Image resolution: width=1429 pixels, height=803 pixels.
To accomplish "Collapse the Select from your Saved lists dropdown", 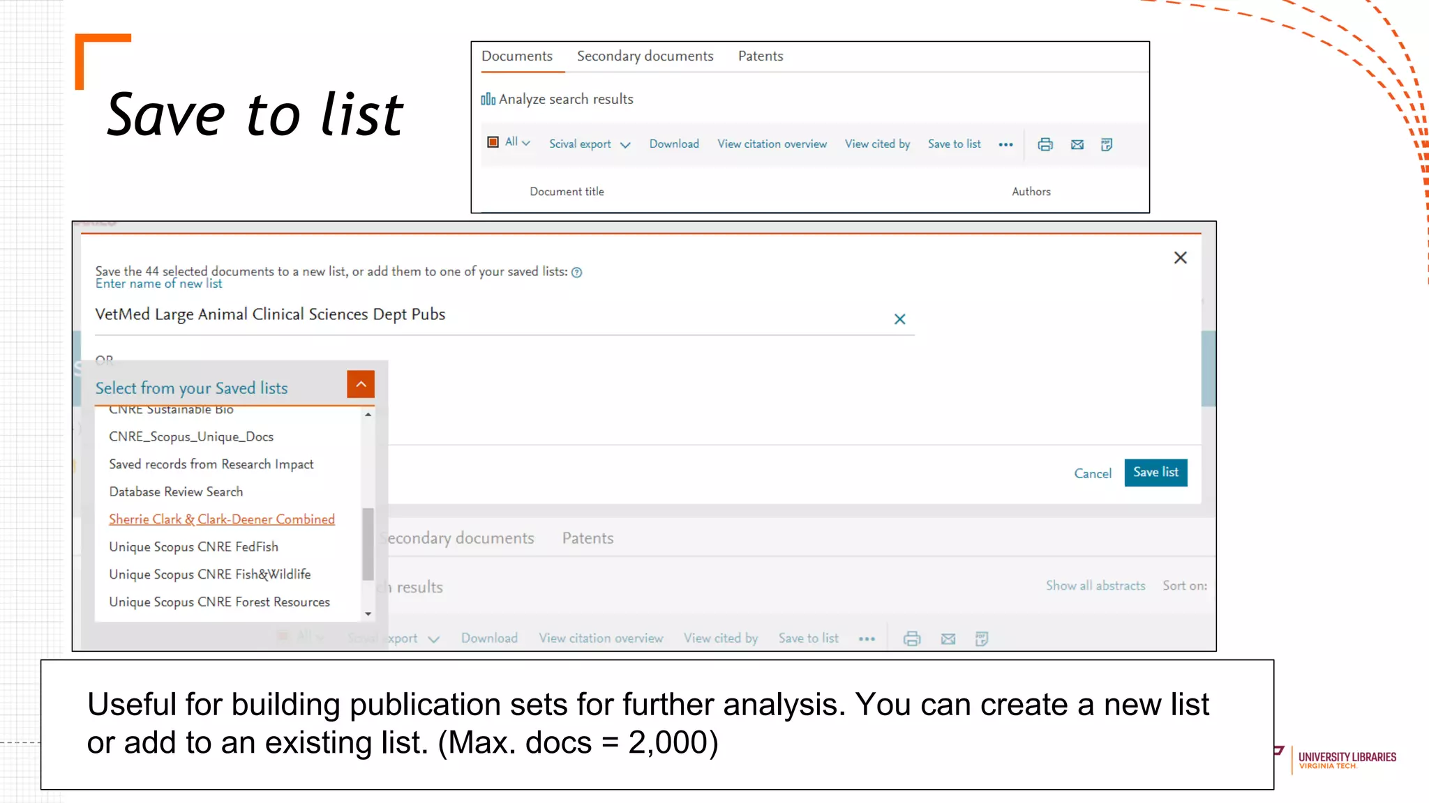I will (361, 384).
